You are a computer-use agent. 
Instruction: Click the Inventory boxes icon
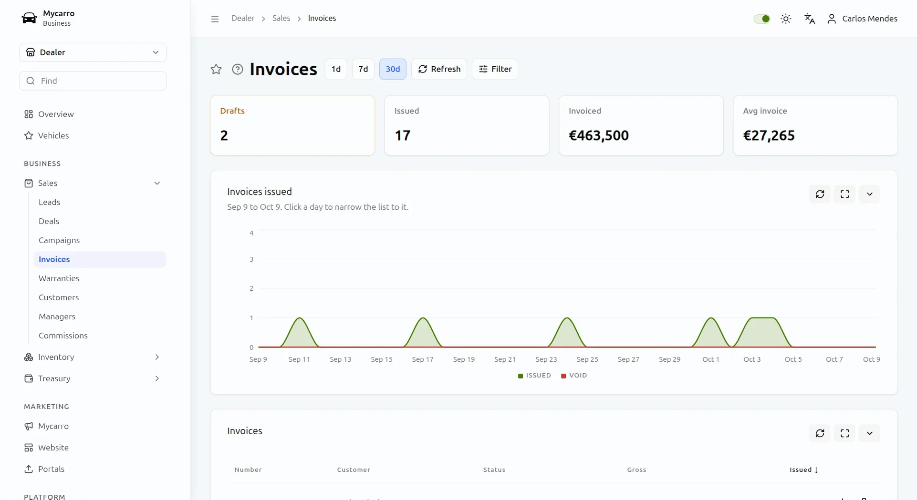click(29, 357)
